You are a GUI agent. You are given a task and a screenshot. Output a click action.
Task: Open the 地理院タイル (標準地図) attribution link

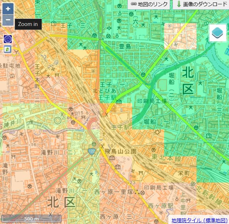coord(199,220)
